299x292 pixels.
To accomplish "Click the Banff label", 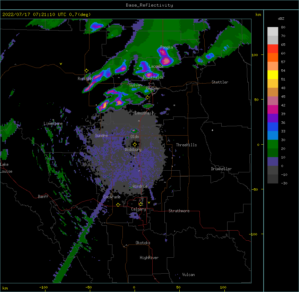I will pos(43,197).
